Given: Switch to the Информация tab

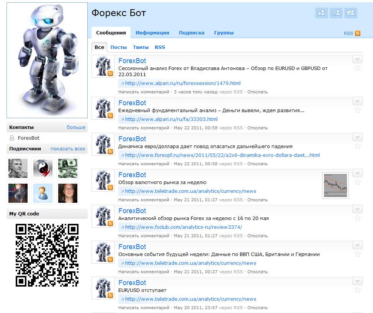Looking at the screenshot, I should (x=152, y=33).
